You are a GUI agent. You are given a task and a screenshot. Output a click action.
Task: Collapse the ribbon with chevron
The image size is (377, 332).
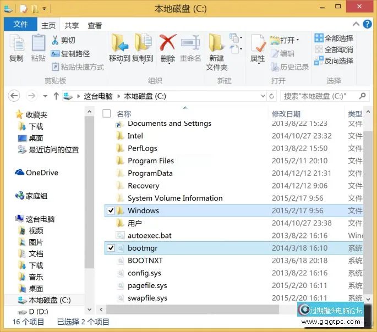[356, 24]
